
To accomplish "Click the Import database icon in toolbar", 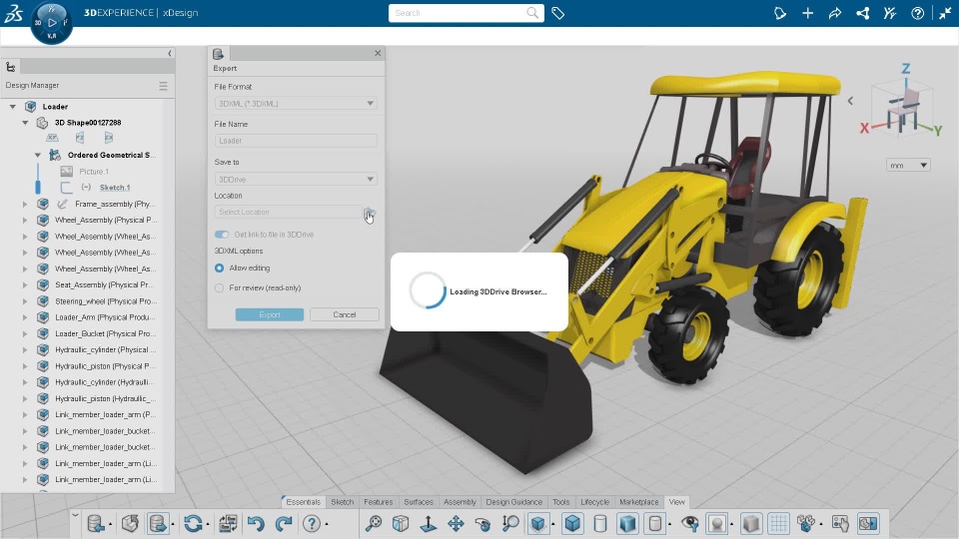I will point(96,523).
